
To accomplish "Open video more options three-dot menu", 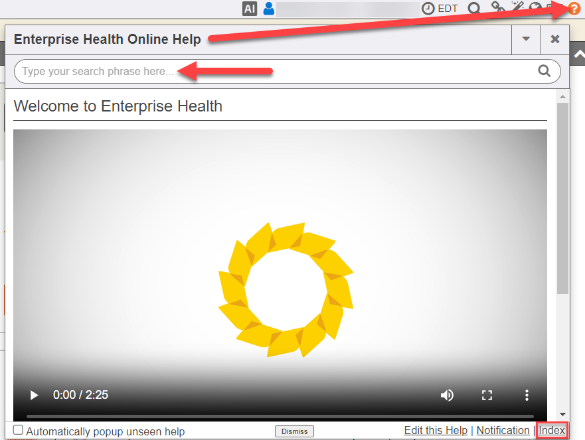I will coord(527,396).
